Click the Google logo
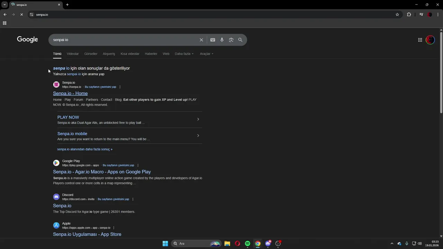 [x=27, y=39]
